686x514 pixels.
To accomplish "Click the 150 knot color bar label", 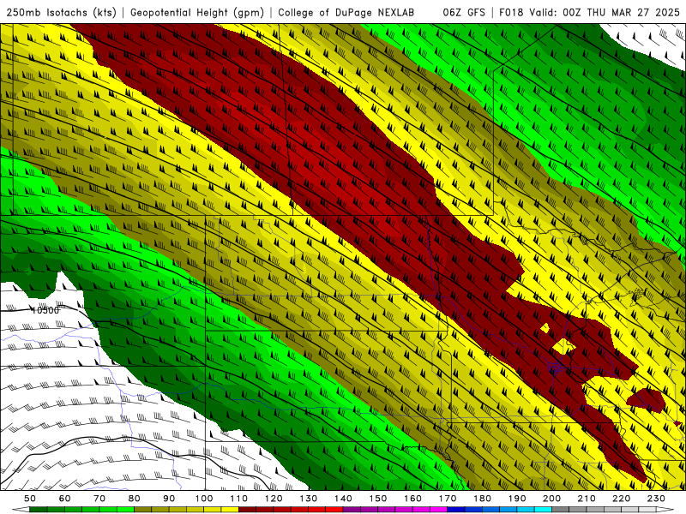I will (x=377, y=499).
